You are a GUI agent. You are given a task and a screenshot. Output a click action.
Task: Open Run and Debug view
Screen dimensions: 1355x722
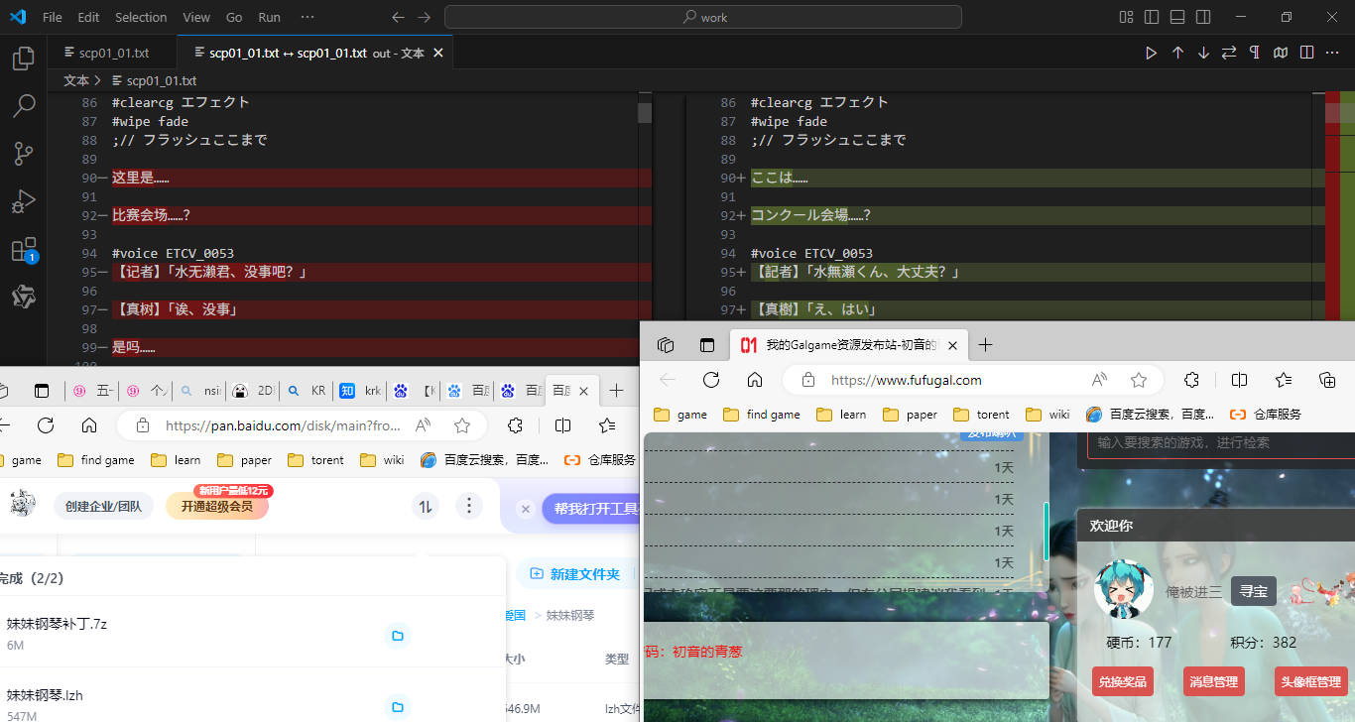(x=23, y=201)
